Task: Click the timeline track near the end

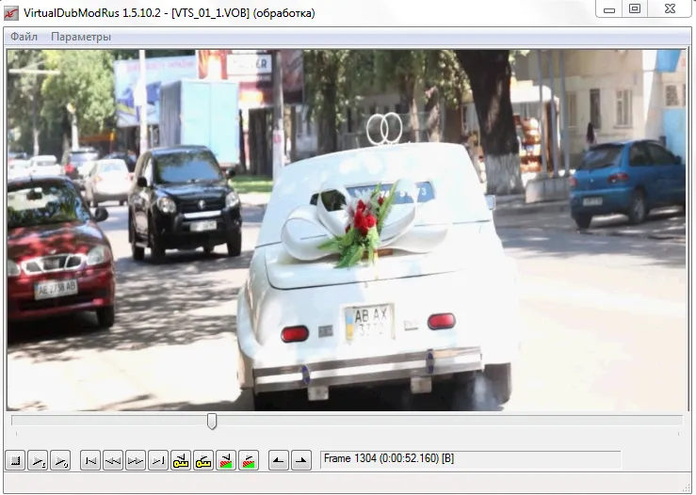Action: [x=657, y=420]
